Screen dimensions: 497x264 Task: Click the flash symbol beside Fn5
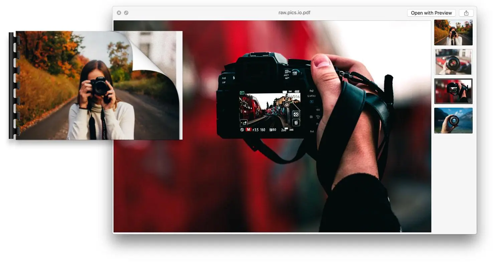tap(233, 78)
